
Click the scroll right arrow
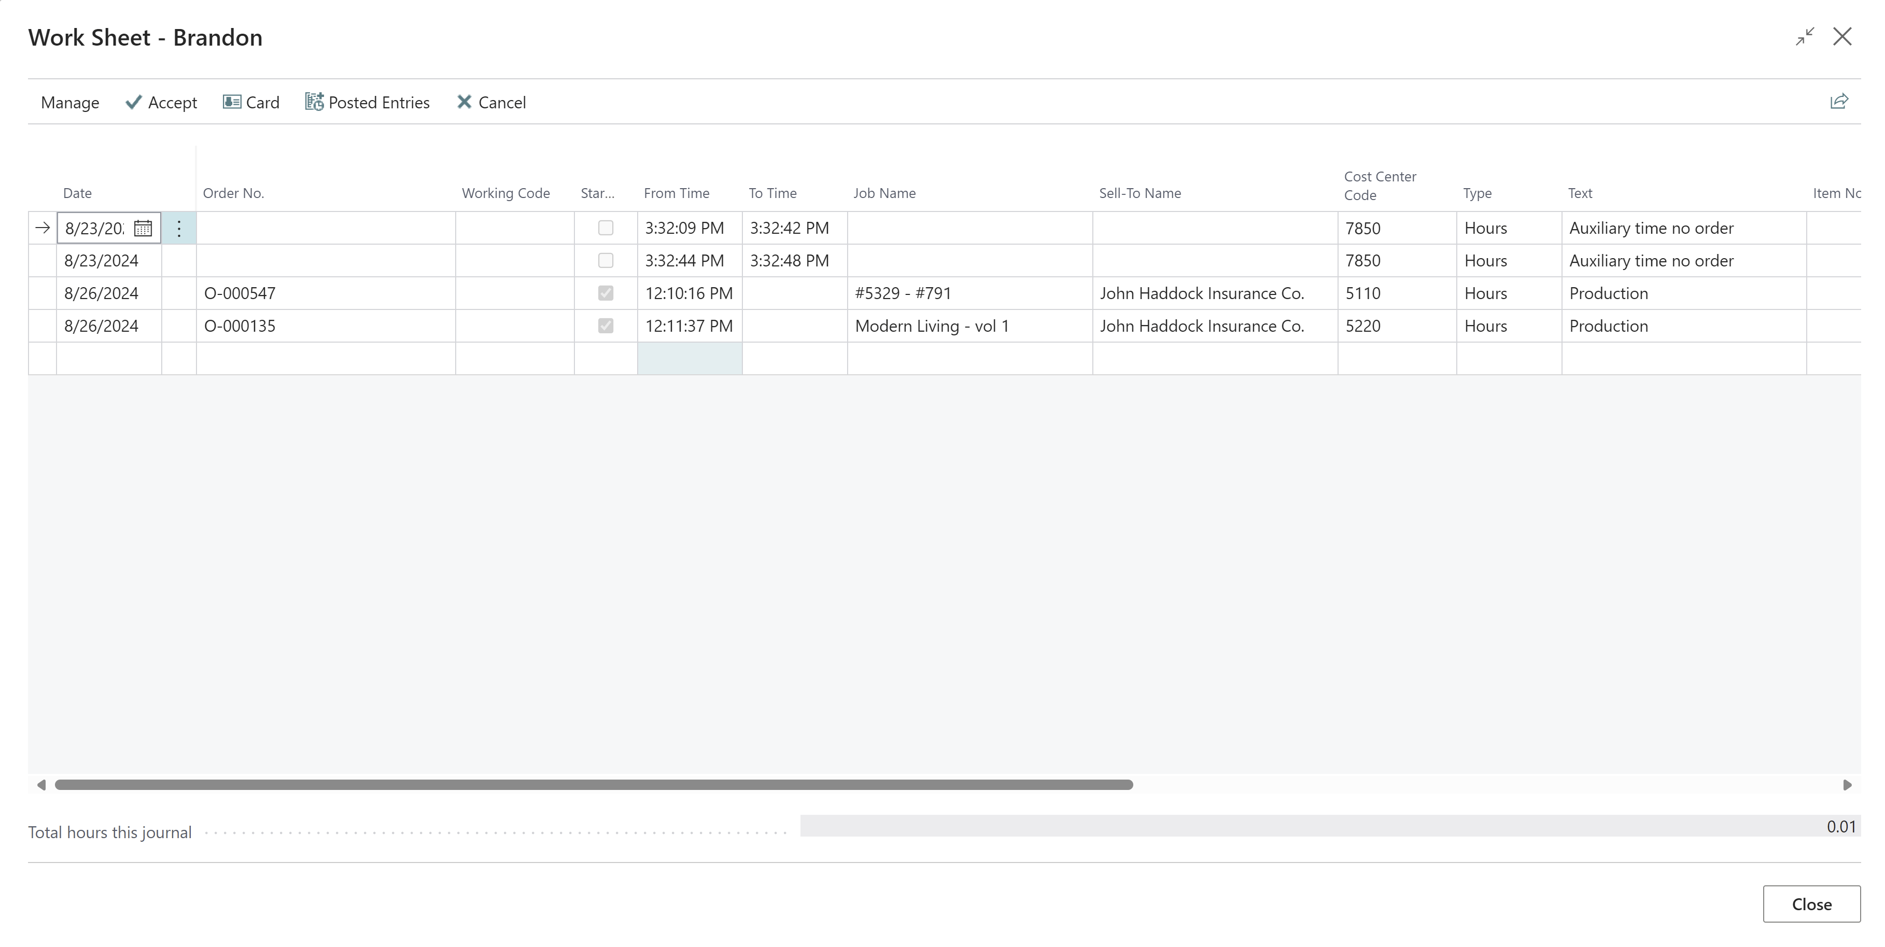1847,785
